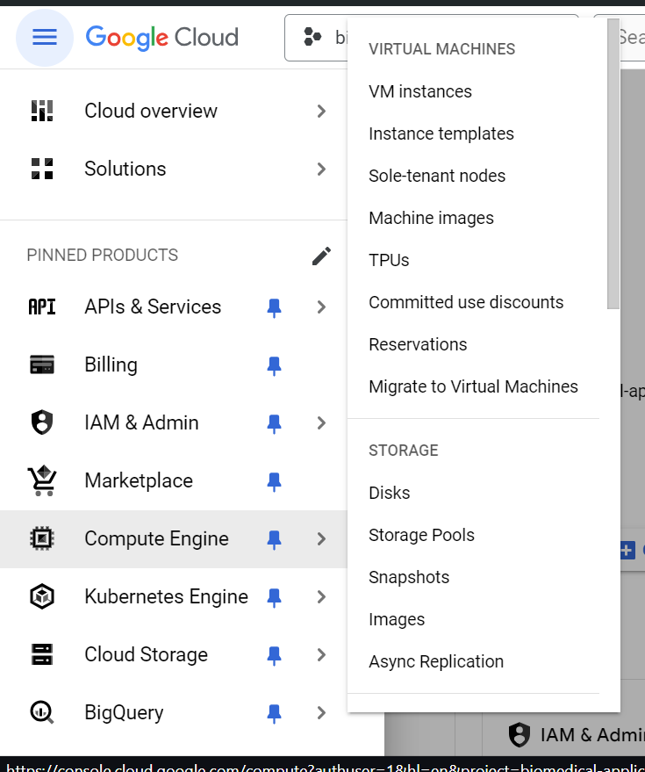Unpin Billing via its pin icon

click(274, 366)
